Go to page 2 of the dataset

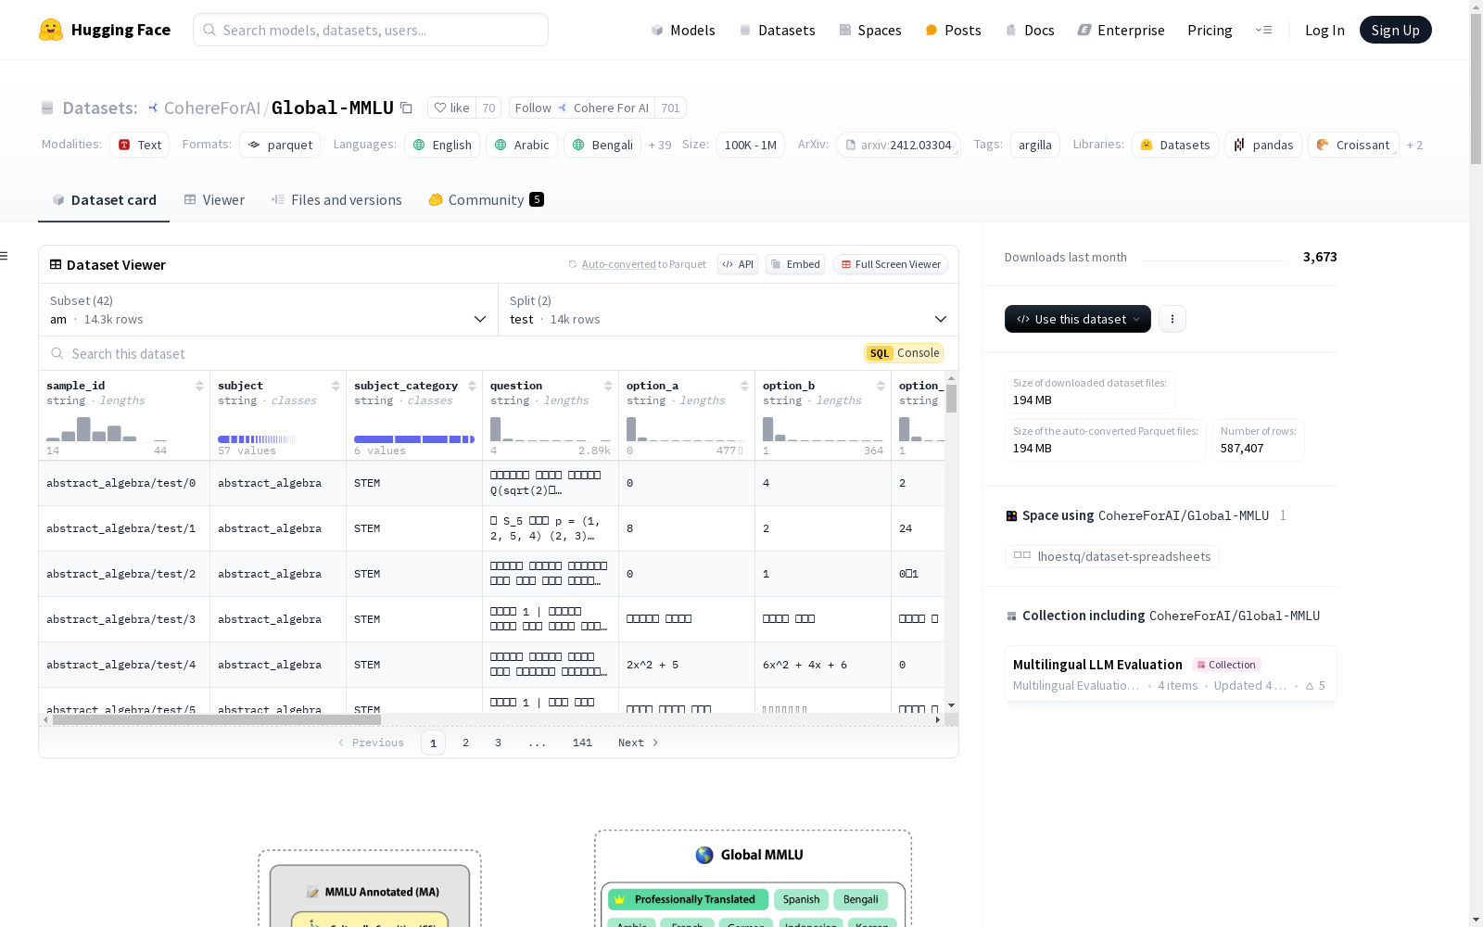coord(465,743)
